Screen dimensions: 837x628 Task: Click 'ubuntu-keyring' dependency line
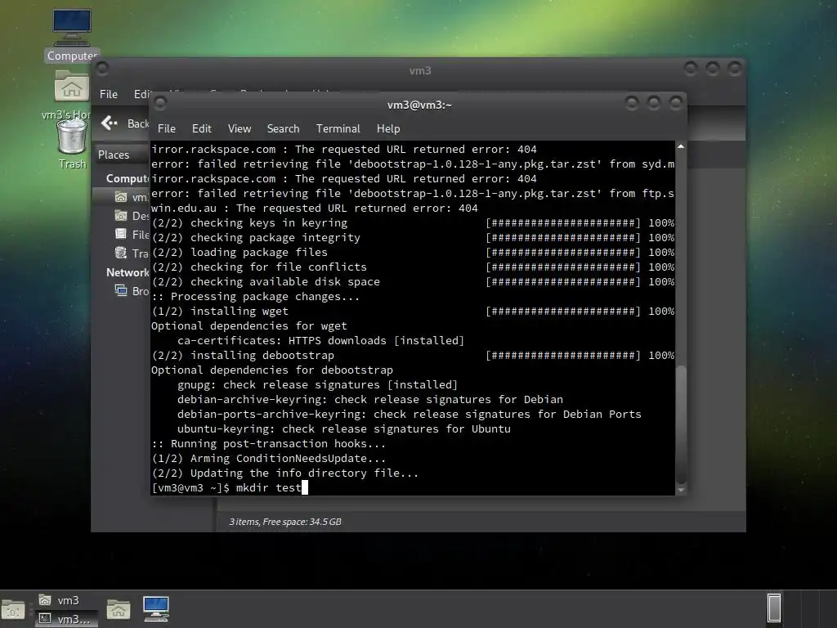344,428
